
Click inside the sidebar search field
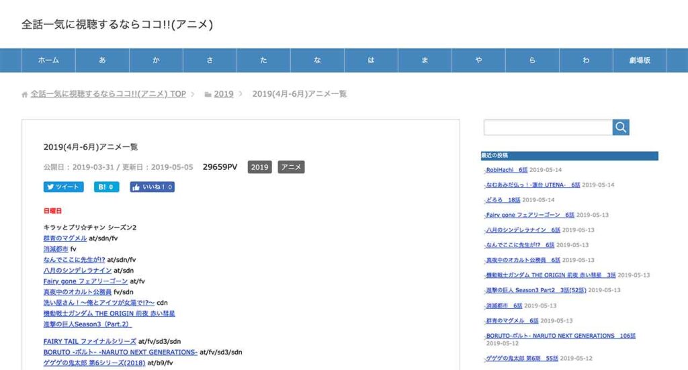[548, 127]
